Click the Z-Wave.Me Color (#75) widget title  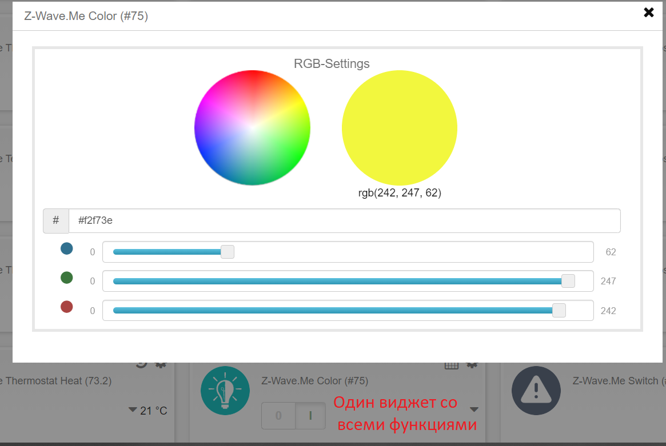[x=315, y=381]
